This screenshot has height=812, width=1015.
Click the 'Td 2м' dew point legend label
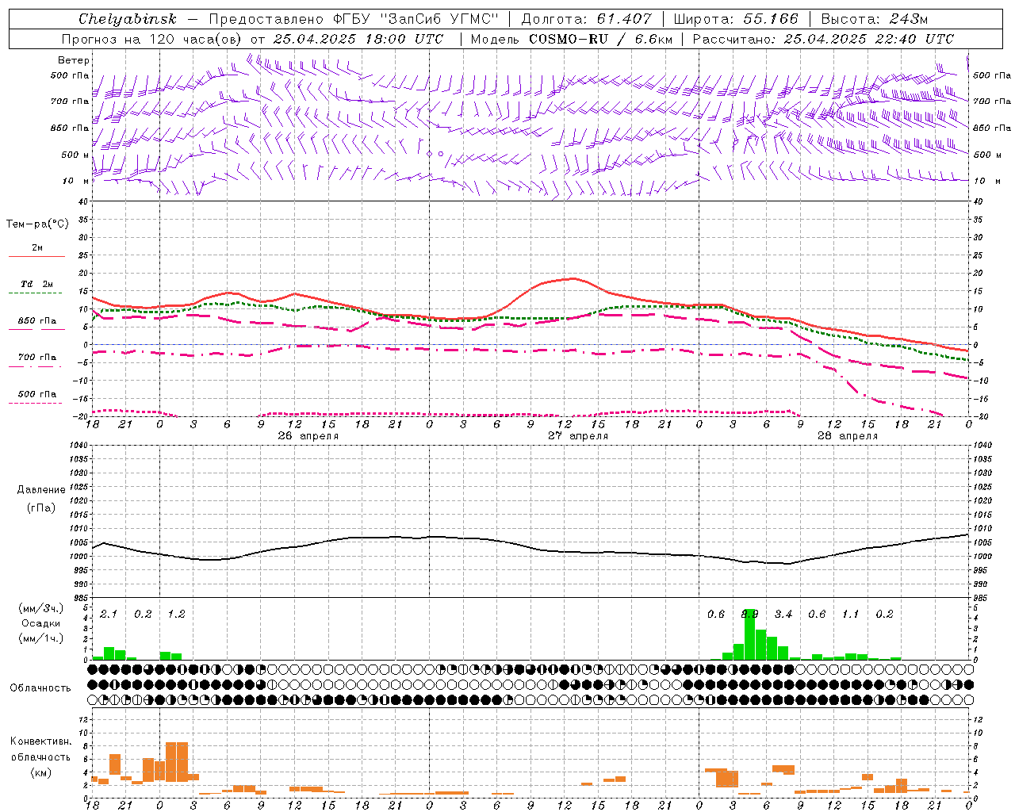click(x=36, y=284)
